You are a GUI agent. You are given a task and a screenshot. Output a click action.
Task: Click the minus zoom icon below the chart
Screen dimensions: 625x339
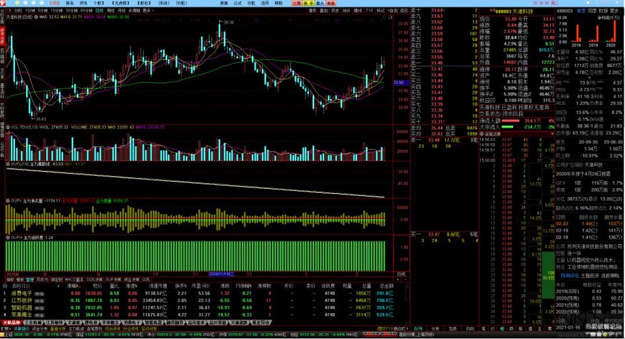point(406,279)
